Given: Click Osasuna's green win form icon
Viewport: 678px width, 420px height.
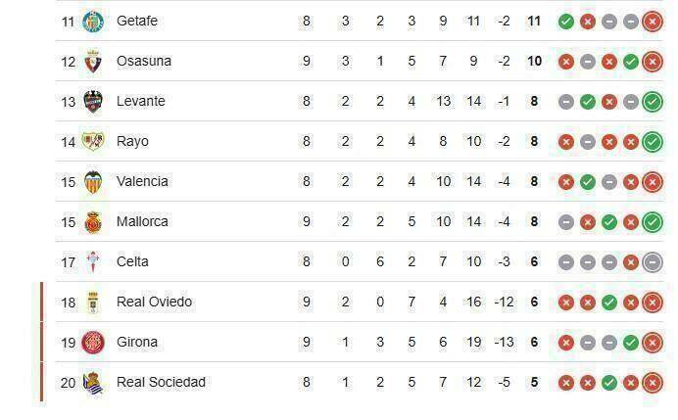Looking at the screenshot, I should (x=631, y=61).
